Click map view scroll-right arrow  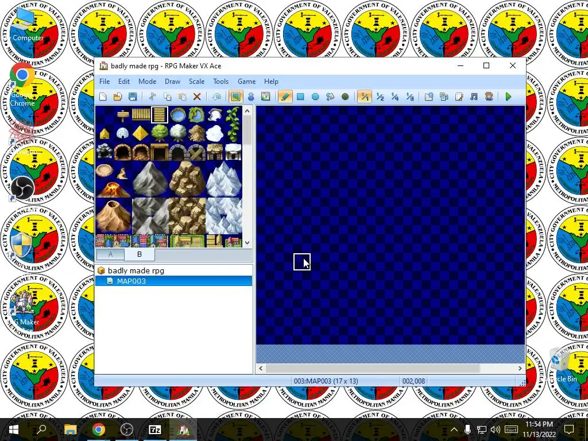pyautogui.click(x=520, y=368)
